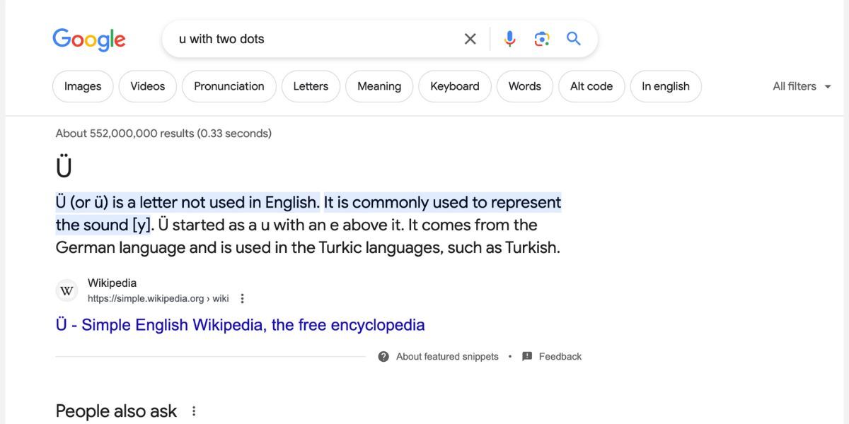The height and width of the screenshot is (424, 849).
Task: Send Feedback on the featured snippet
Action: [x=560, y=356]
